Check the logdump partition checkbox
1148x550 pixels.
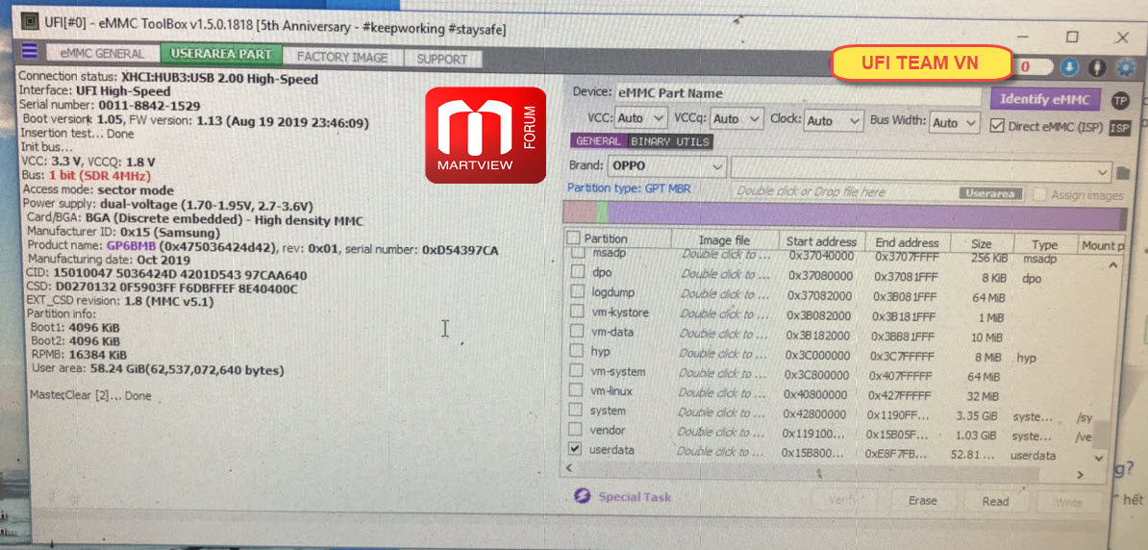point(579,292)
